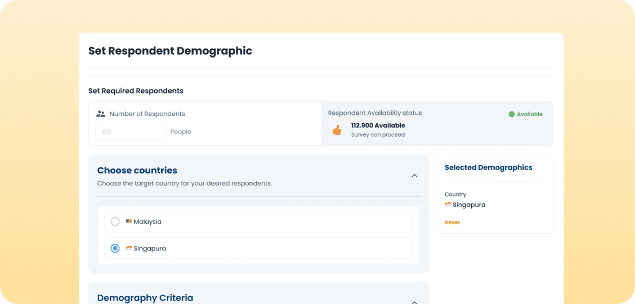The height and width of the screenshot is (304, 635).
Task: Click the 'Set Required Respondents' heading
Action: [x=136, y=91]
